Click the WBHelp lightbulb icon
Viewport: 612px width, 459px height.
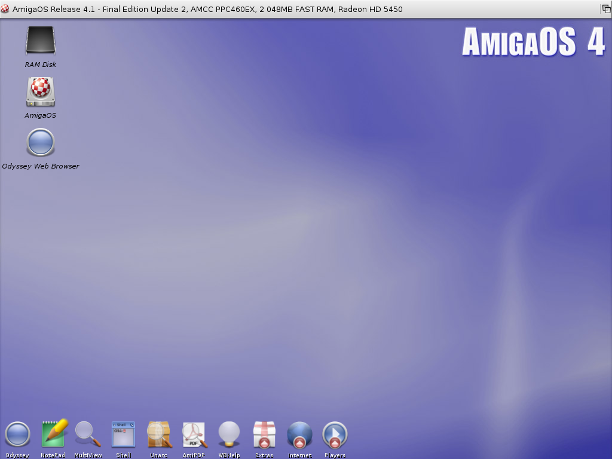[x=229, y=434]
